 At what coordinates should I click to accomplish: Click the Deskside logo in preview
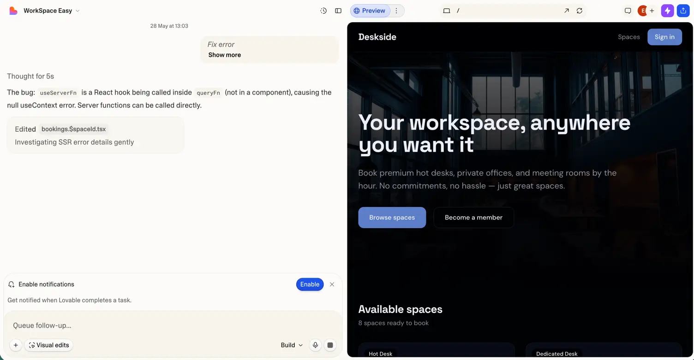tap(377, 37)
